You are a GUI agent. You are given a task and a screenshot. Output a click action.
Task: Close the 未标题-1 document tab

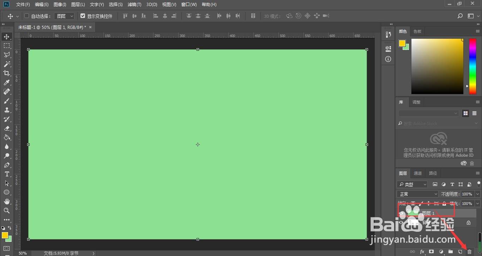[x=90, y=27]
